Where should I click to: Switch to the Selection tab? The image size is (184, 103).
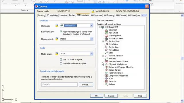point(63,15)
